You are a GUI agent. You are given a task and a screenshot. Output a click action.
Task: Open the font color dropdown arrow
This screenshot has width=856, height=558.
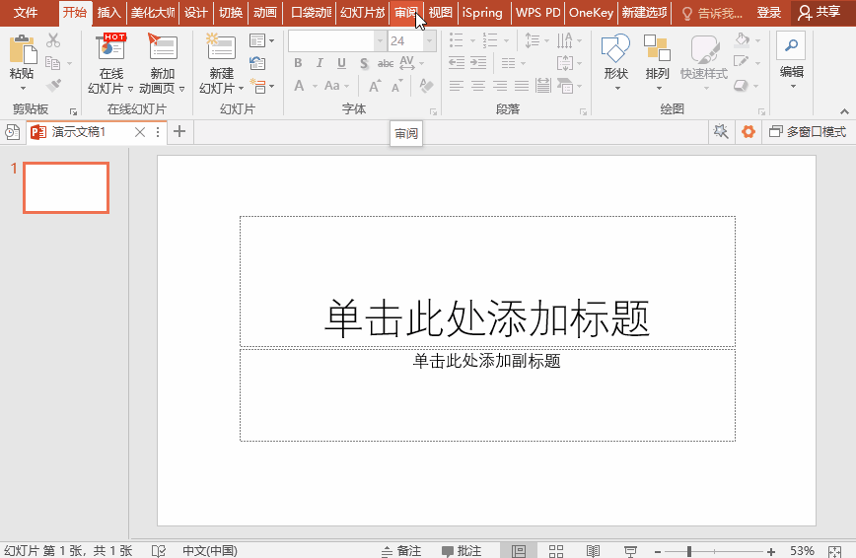pyautogui.click(x=315, y=87)
